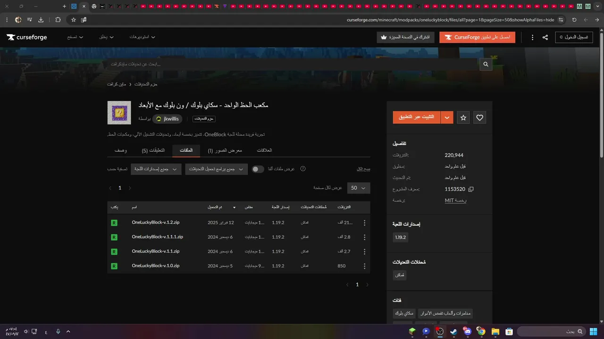
Task: Click the page vertical scrollbar
Action: (601, 95)
